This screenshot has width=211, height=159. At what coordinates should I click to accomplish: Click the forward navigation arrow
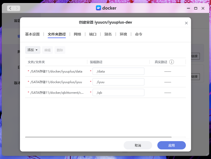pyautogui.click(x=17, y=8)
